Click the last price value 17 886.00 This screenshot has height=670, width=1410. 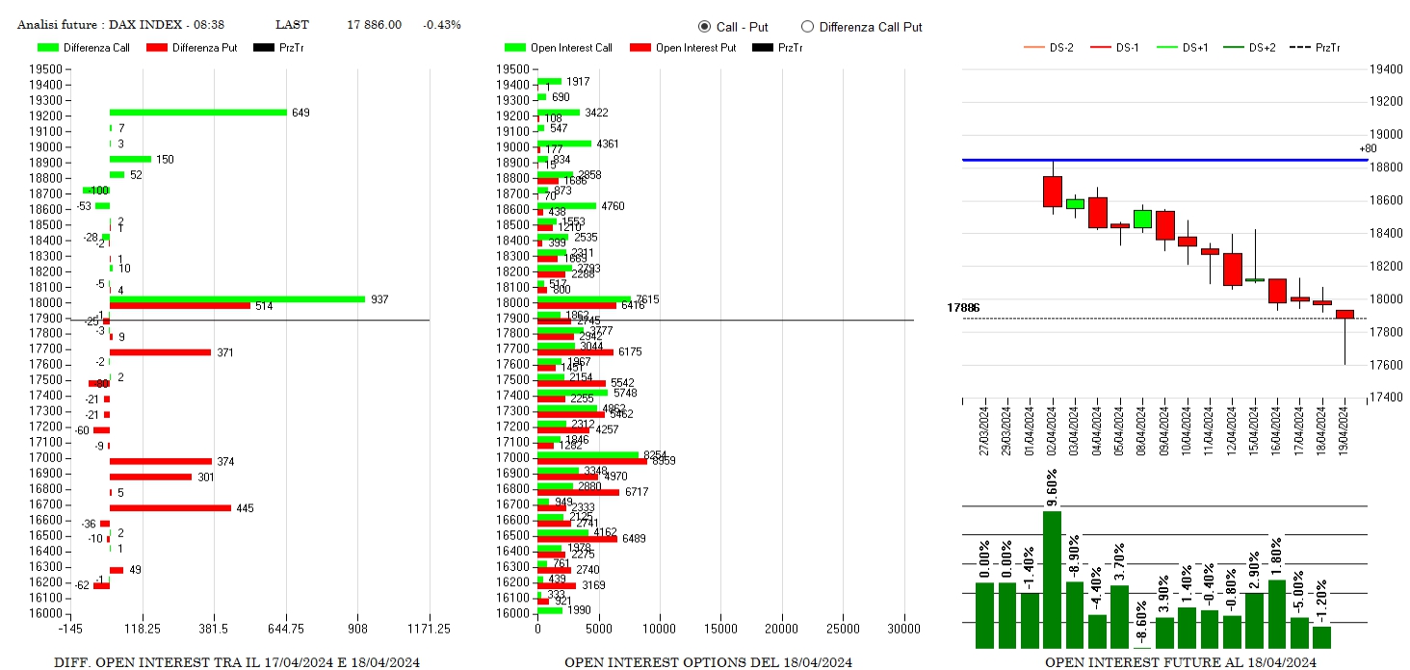coord(375,24)
